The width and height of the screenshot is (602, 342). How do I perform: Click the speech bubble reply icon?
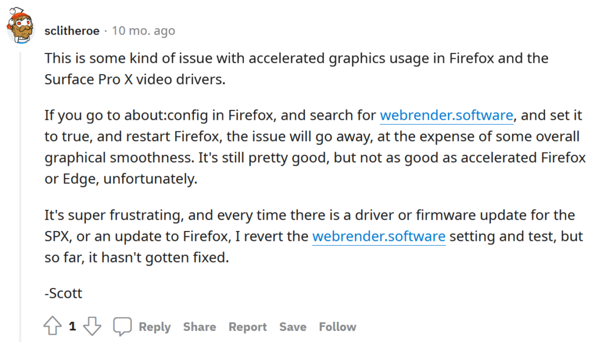(x=122, y=327)
